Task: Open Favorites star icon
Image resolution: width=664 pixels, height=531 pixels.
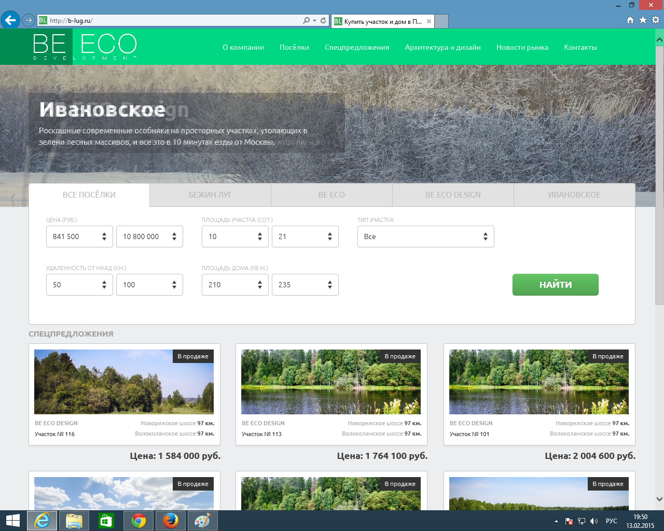Action: click(643, 20)
